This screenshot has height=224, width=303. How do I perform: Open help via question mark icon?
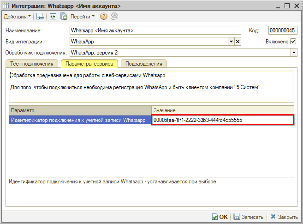103,17
